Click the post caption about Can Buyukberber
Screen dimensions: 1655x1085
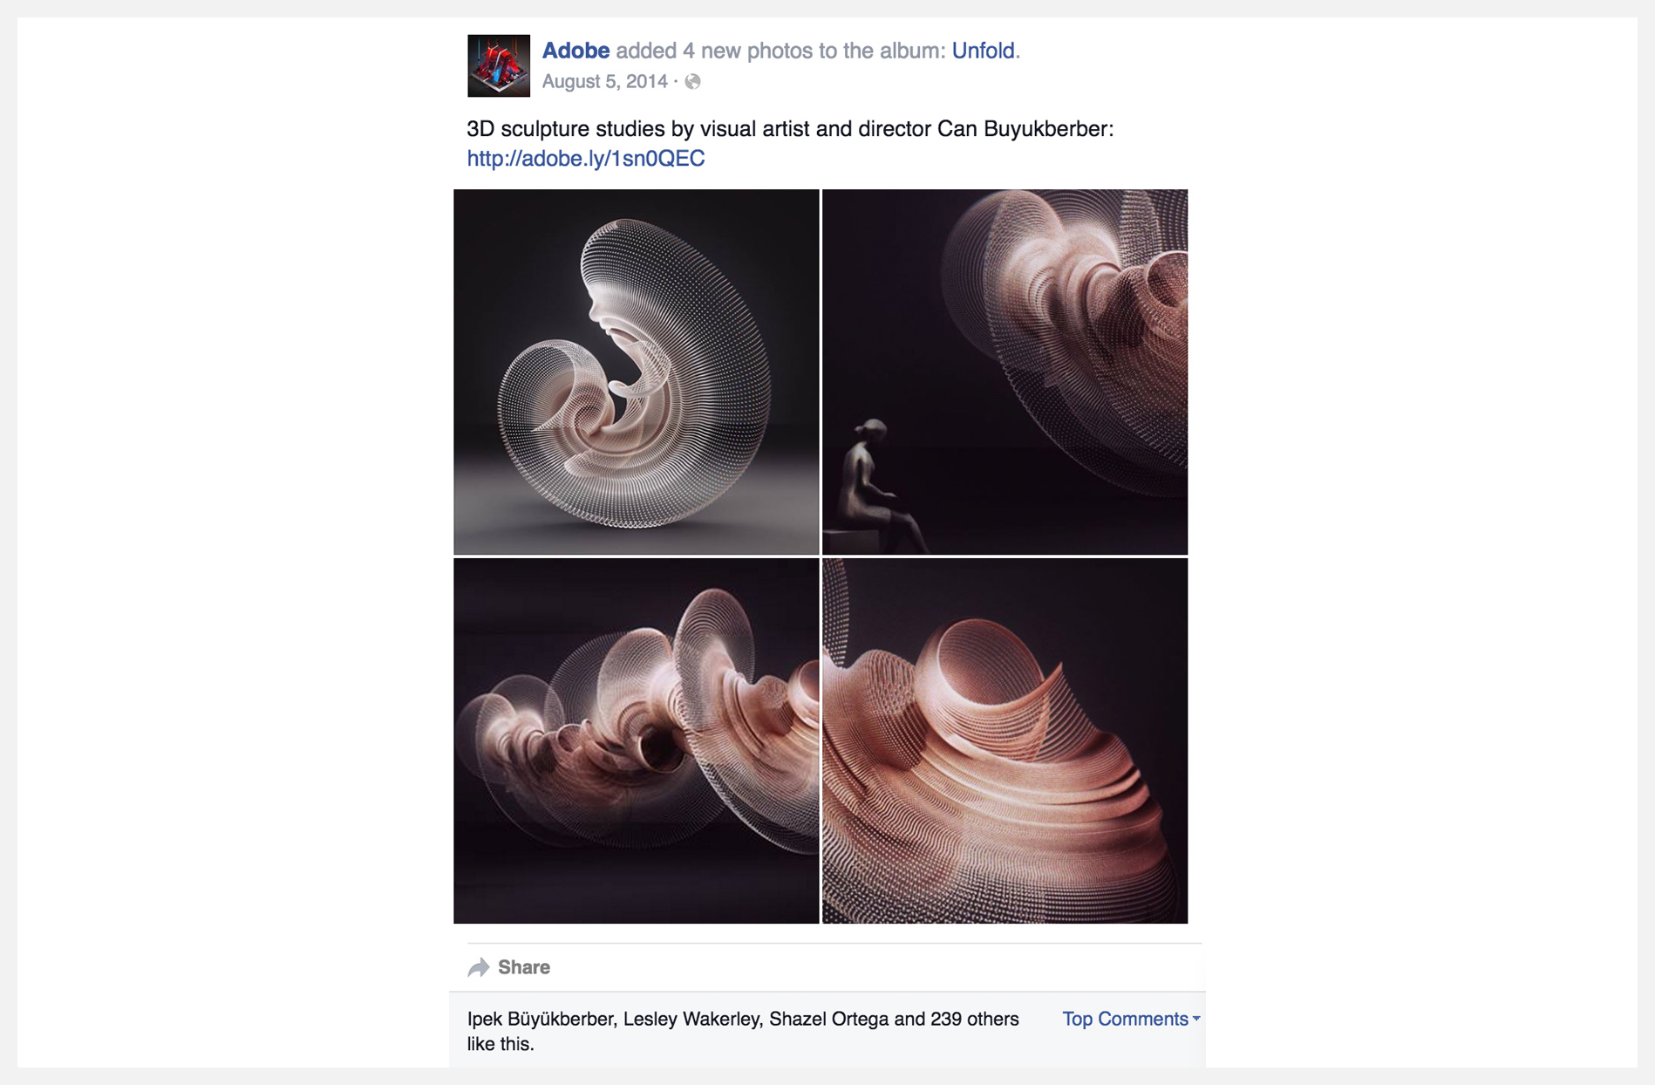790,128
